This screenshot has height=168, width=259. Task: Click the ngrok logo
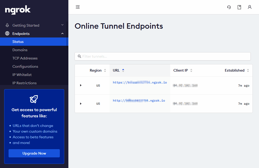(x=18, y=10)
